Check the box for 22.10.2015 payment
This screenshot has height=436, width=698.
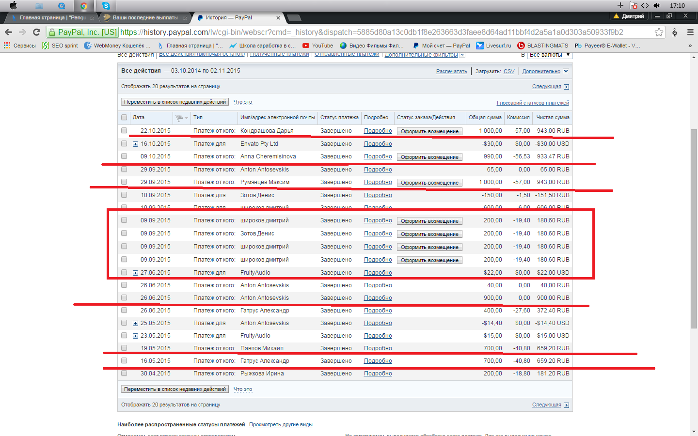pos(124,131)
